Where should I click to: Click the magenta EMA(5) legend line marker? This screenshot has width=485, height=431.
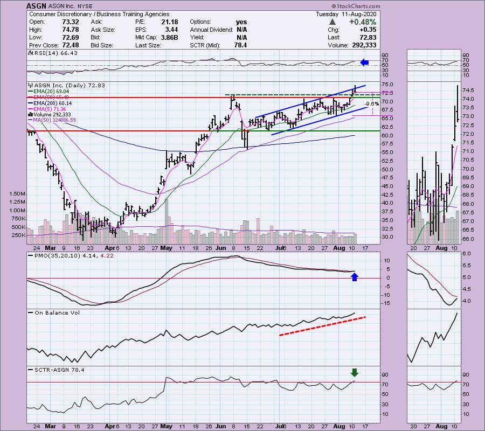click(x=31, y=109)
